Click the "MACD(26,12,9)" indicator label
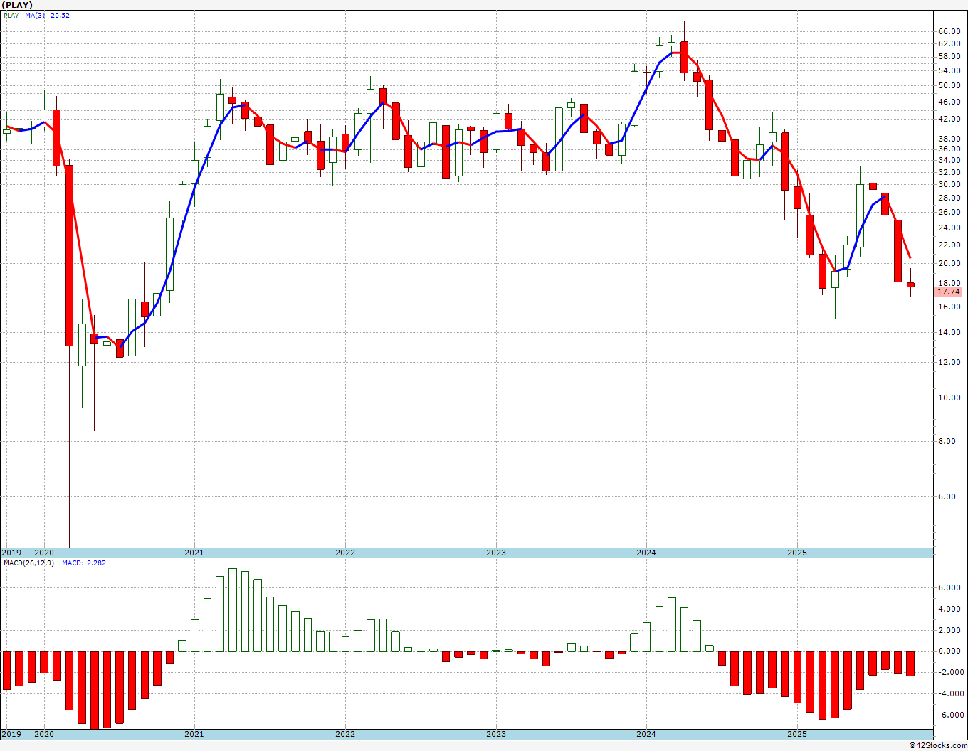 coord(28,563)
